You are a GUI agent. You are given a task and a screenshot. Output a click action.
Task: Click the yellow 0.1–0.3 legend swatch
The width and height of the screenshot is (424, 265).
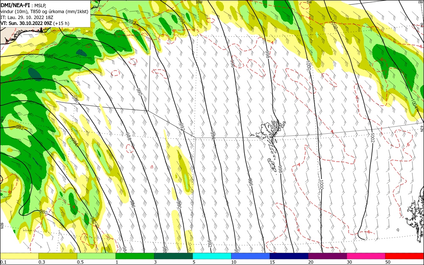(20, 256)
